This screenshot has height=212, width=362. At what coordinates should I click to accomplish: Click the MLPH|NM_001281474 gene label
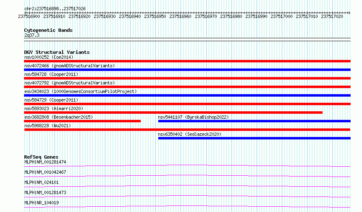pos(45,162)
